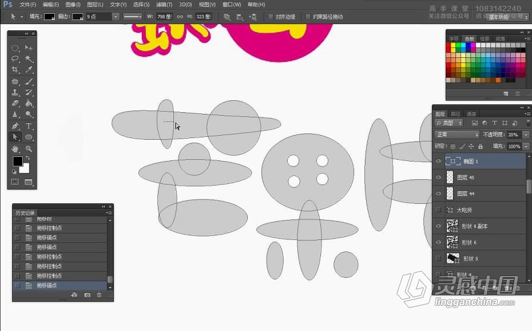The width and height of the screenshot is (532, 331).
Task: Create new snapshot in History panel
Action: (x=87, y=295)
